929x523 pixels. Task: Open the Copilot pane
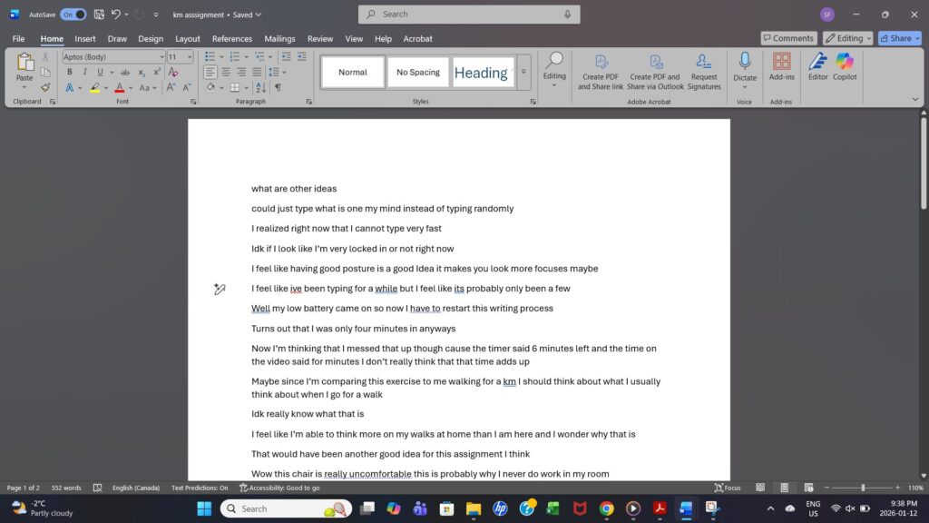click(845, 66)
